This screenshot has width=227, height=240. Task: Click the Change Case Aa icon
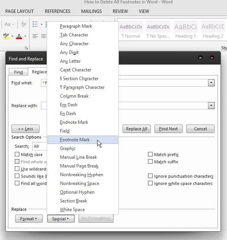point(8,24)
